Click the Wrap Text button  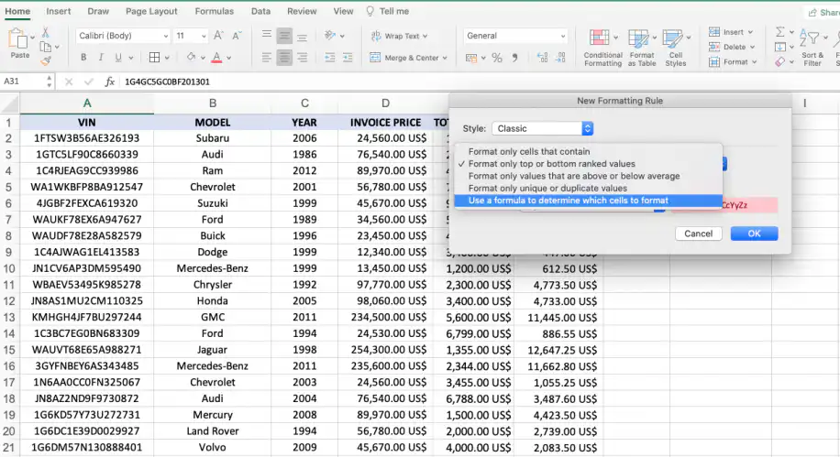coord(395,36)
